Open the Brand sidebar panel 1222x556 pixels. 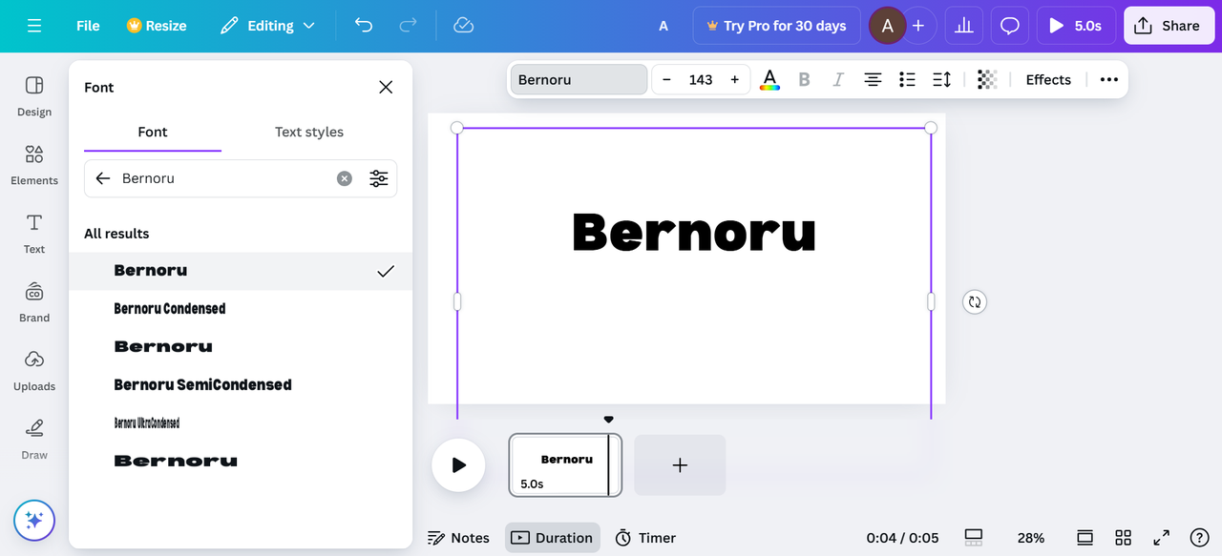(x=34, y=302)
